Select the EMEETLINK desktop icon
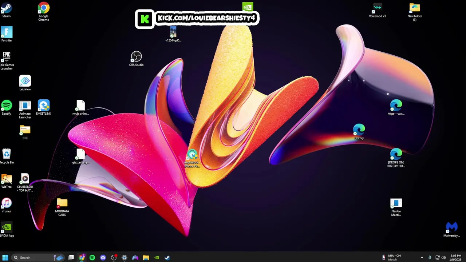 point(44,108)
